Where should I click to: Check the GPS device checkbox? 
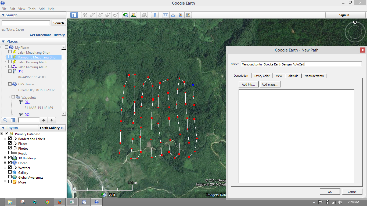pos(10,84)
